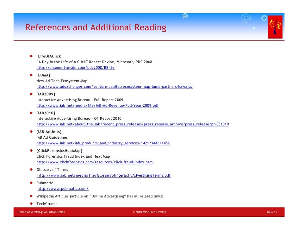Open the www.pubmatic.com link
The height and width of the screenshot is (230, 298).
(63, 189)
